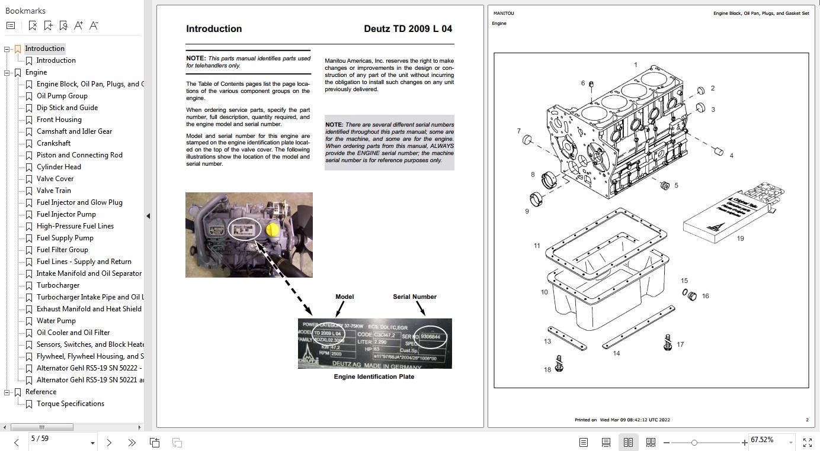Click the add bookmark icon
This screenshot has width=820, height=451.
(x=48, y=25)
